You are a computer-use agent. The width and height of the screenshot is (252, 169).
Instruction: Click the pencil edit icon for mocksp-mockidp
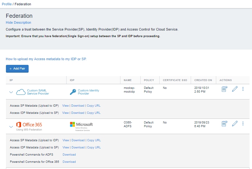tap(235, 89)
